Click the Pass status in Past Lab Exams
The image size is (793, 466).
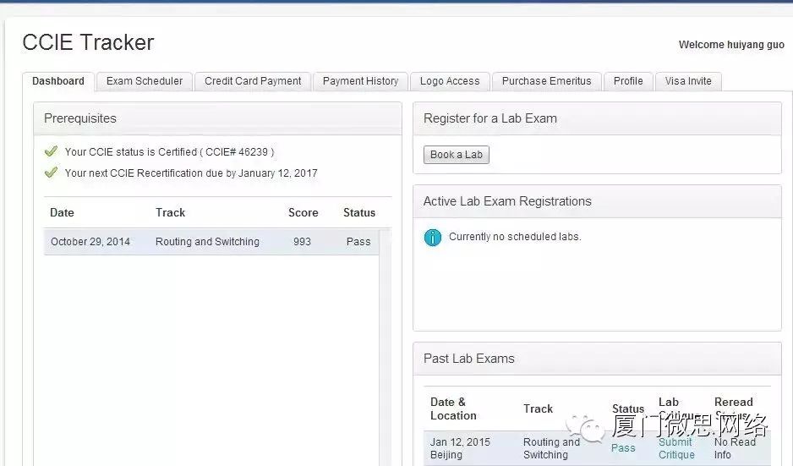pyautogui.click(x=622, y=448)
